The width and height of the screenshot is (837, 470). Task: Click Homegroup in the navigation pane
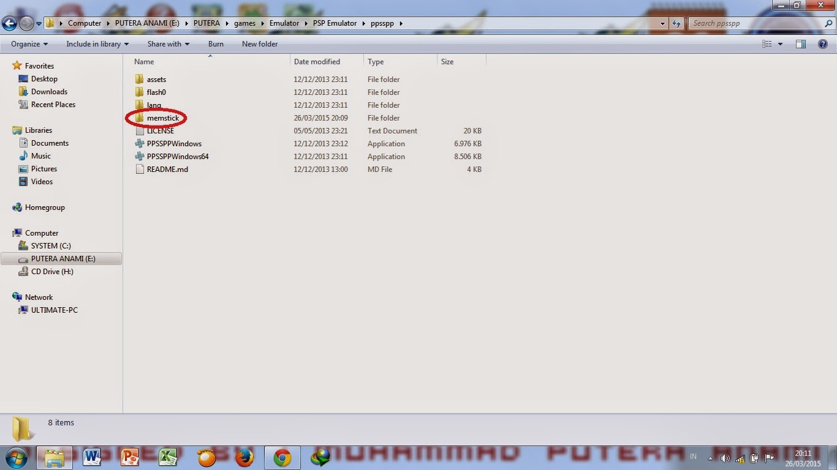(x=45, y=207)
